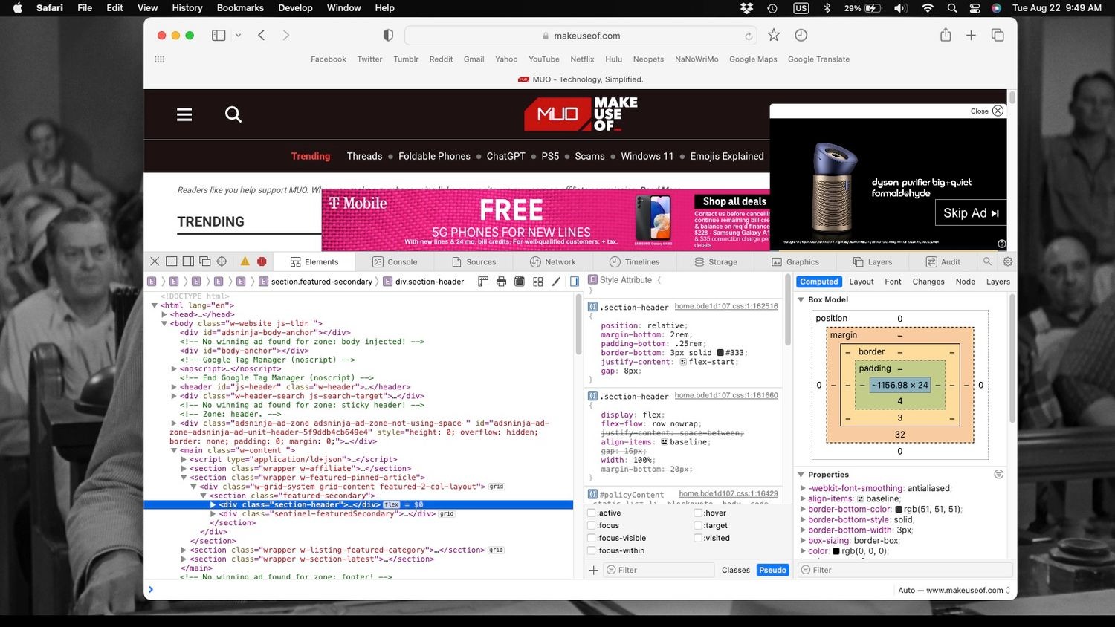
Task: Toggle the details sidebar panel icon
Action: [x=575, y=282]
